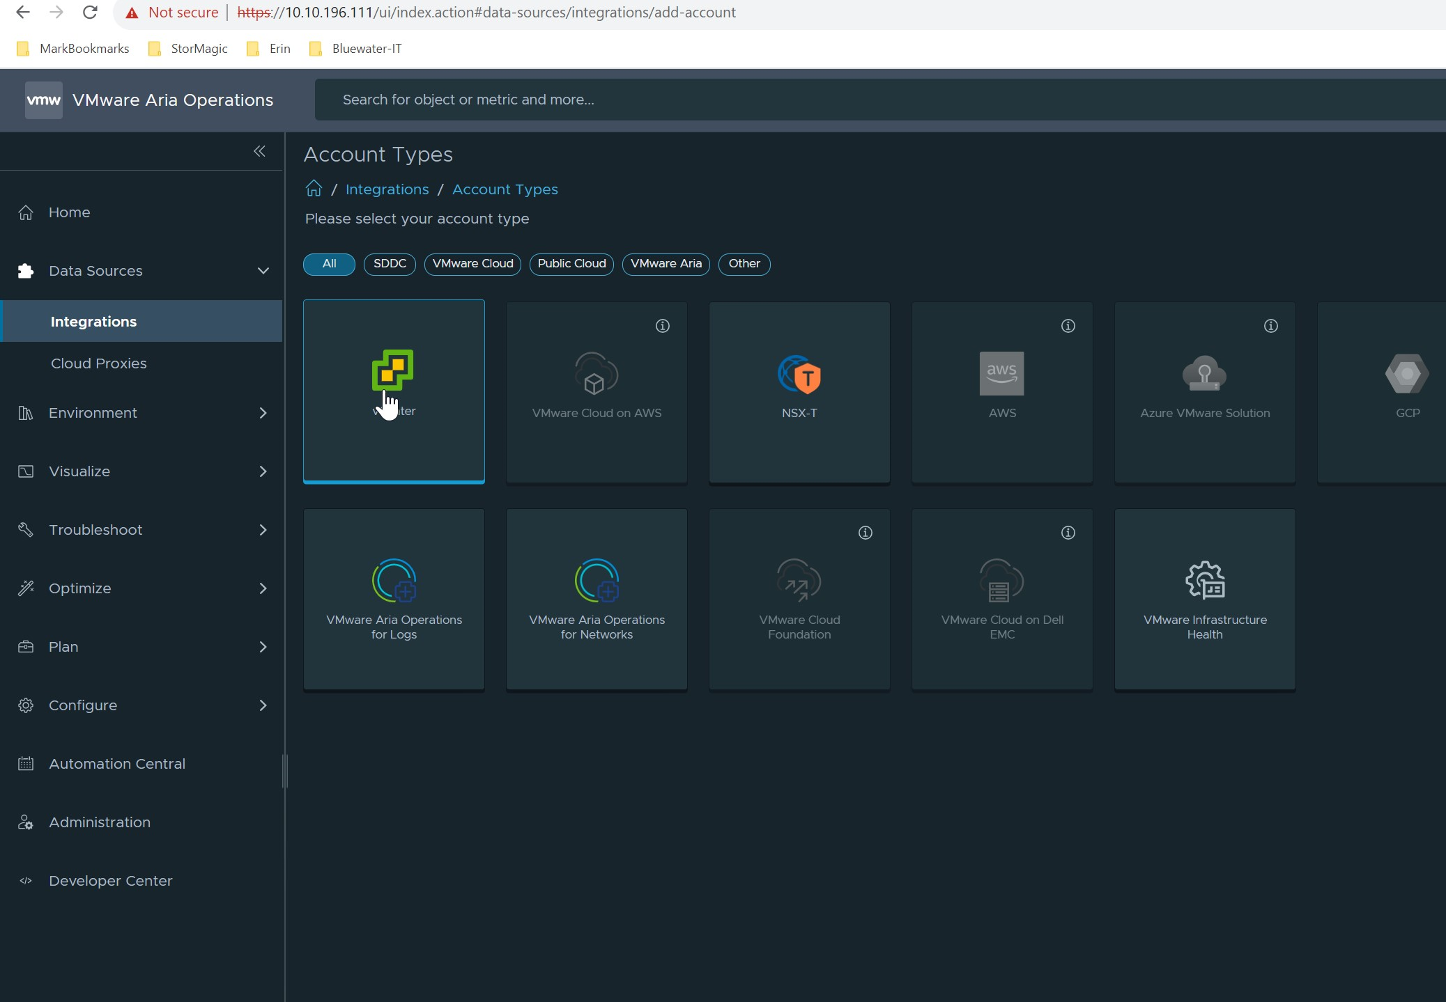Click the search for object field
The height and width of the screenshot is (1002, 1446).
pos(880,100)
